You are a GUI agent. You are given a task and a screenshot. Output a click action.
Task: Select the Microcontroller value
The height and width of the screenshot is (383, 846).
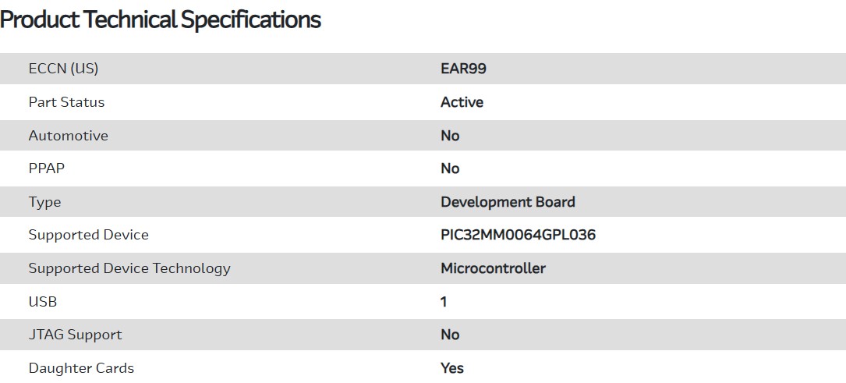(x=493, y=268)
